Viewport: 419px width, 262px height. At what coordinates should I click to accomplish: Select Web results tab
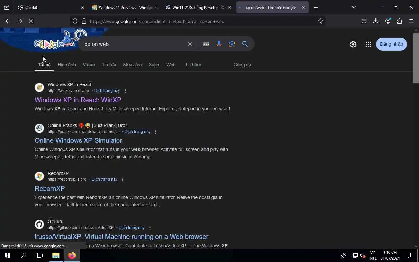[171, 65]
